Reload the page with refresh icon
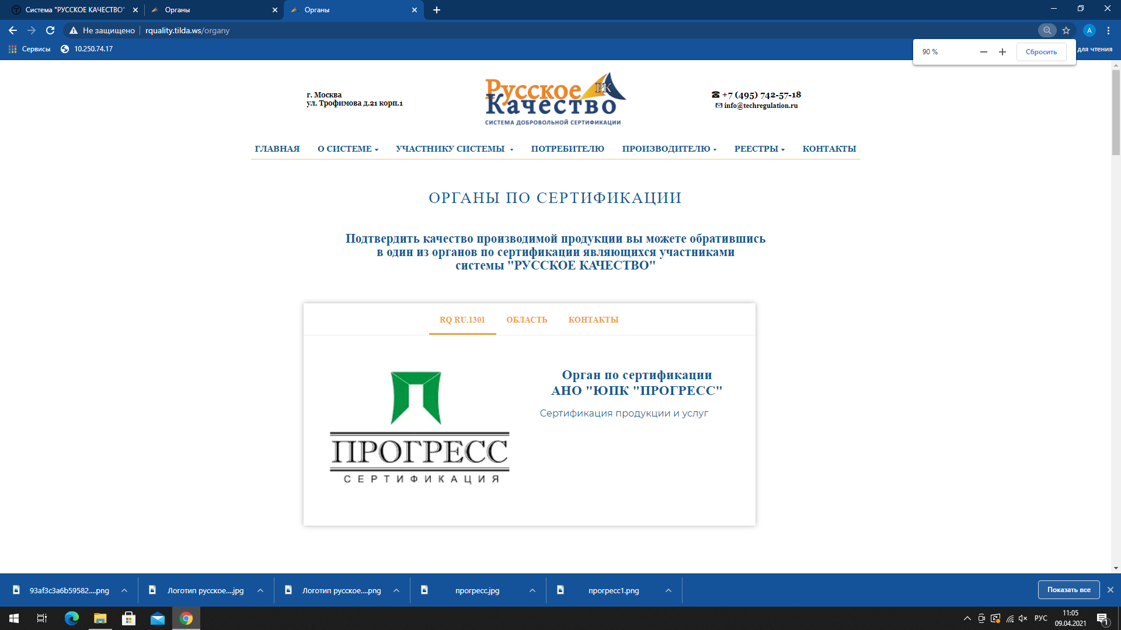Viewport: 1121px width, 630px height. point(50,30)
